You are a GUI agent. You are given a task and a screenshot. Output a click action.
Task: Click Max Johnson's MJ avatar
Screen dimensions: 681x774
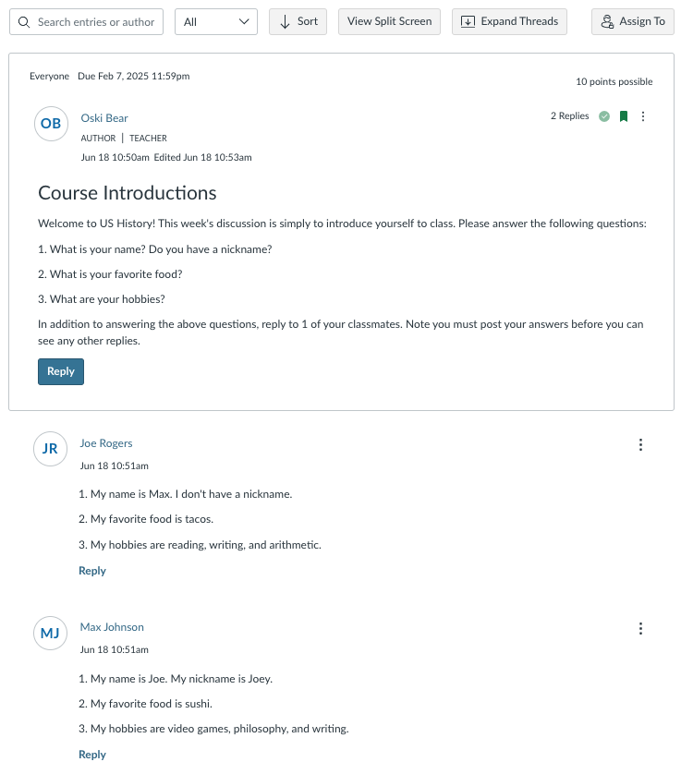[50, 633]
